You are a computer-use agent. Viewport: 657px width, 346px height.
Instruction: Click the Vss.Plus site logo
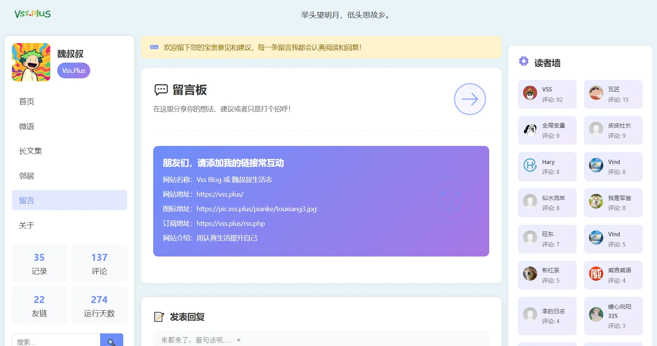(x=33, y=14)
